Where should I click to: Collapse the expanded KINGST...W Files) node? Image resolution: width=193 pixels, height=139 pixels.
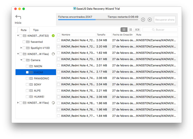(18, 54)
